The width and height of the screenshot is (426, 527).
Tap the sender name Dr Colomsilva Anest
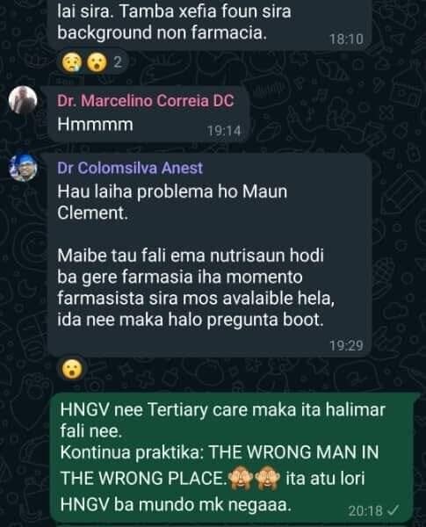pos(130,168)
